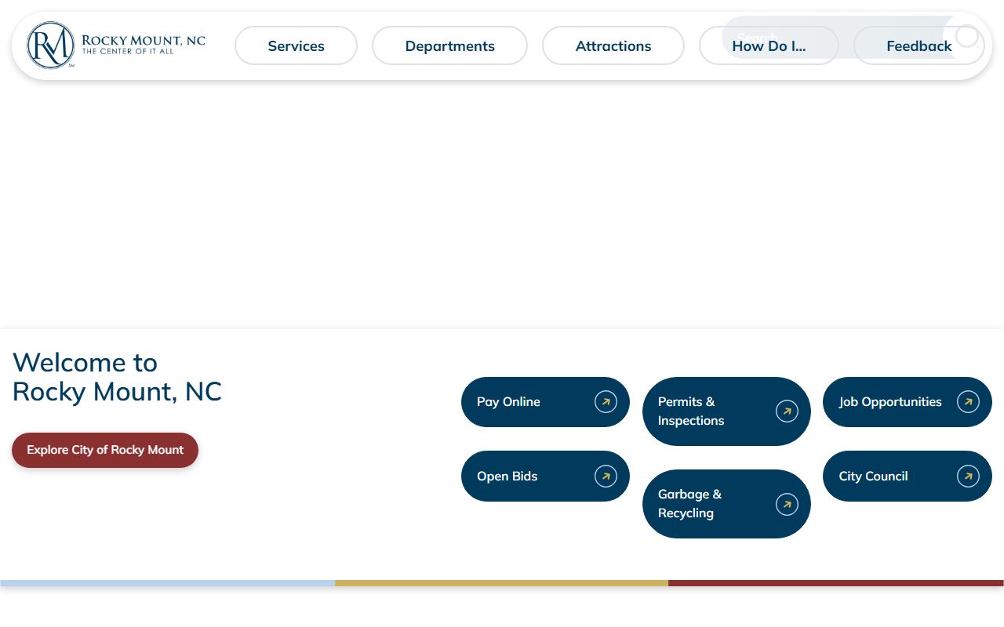This screenshot has height=627, width=1004.
Task: Click the arrow icon beside Permits & Inspections
Action: pyautogui.click(x=787, y=411)
